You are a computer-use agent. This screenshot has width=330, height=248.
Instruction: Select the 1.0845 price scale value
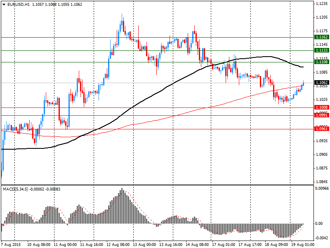(x=322, y=182)
